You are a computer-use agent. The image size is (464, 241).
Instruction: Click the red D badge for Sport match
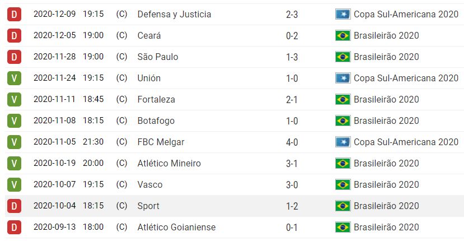tap(14, 206)
